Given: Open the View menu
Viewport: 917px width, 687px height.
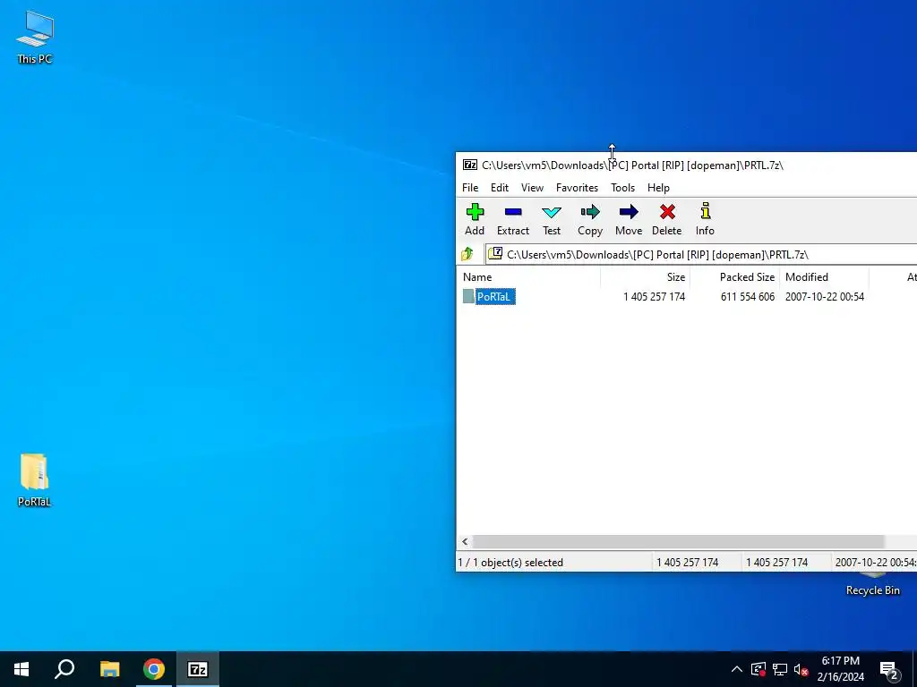Looking at the screenshot, I should point(532,188).
